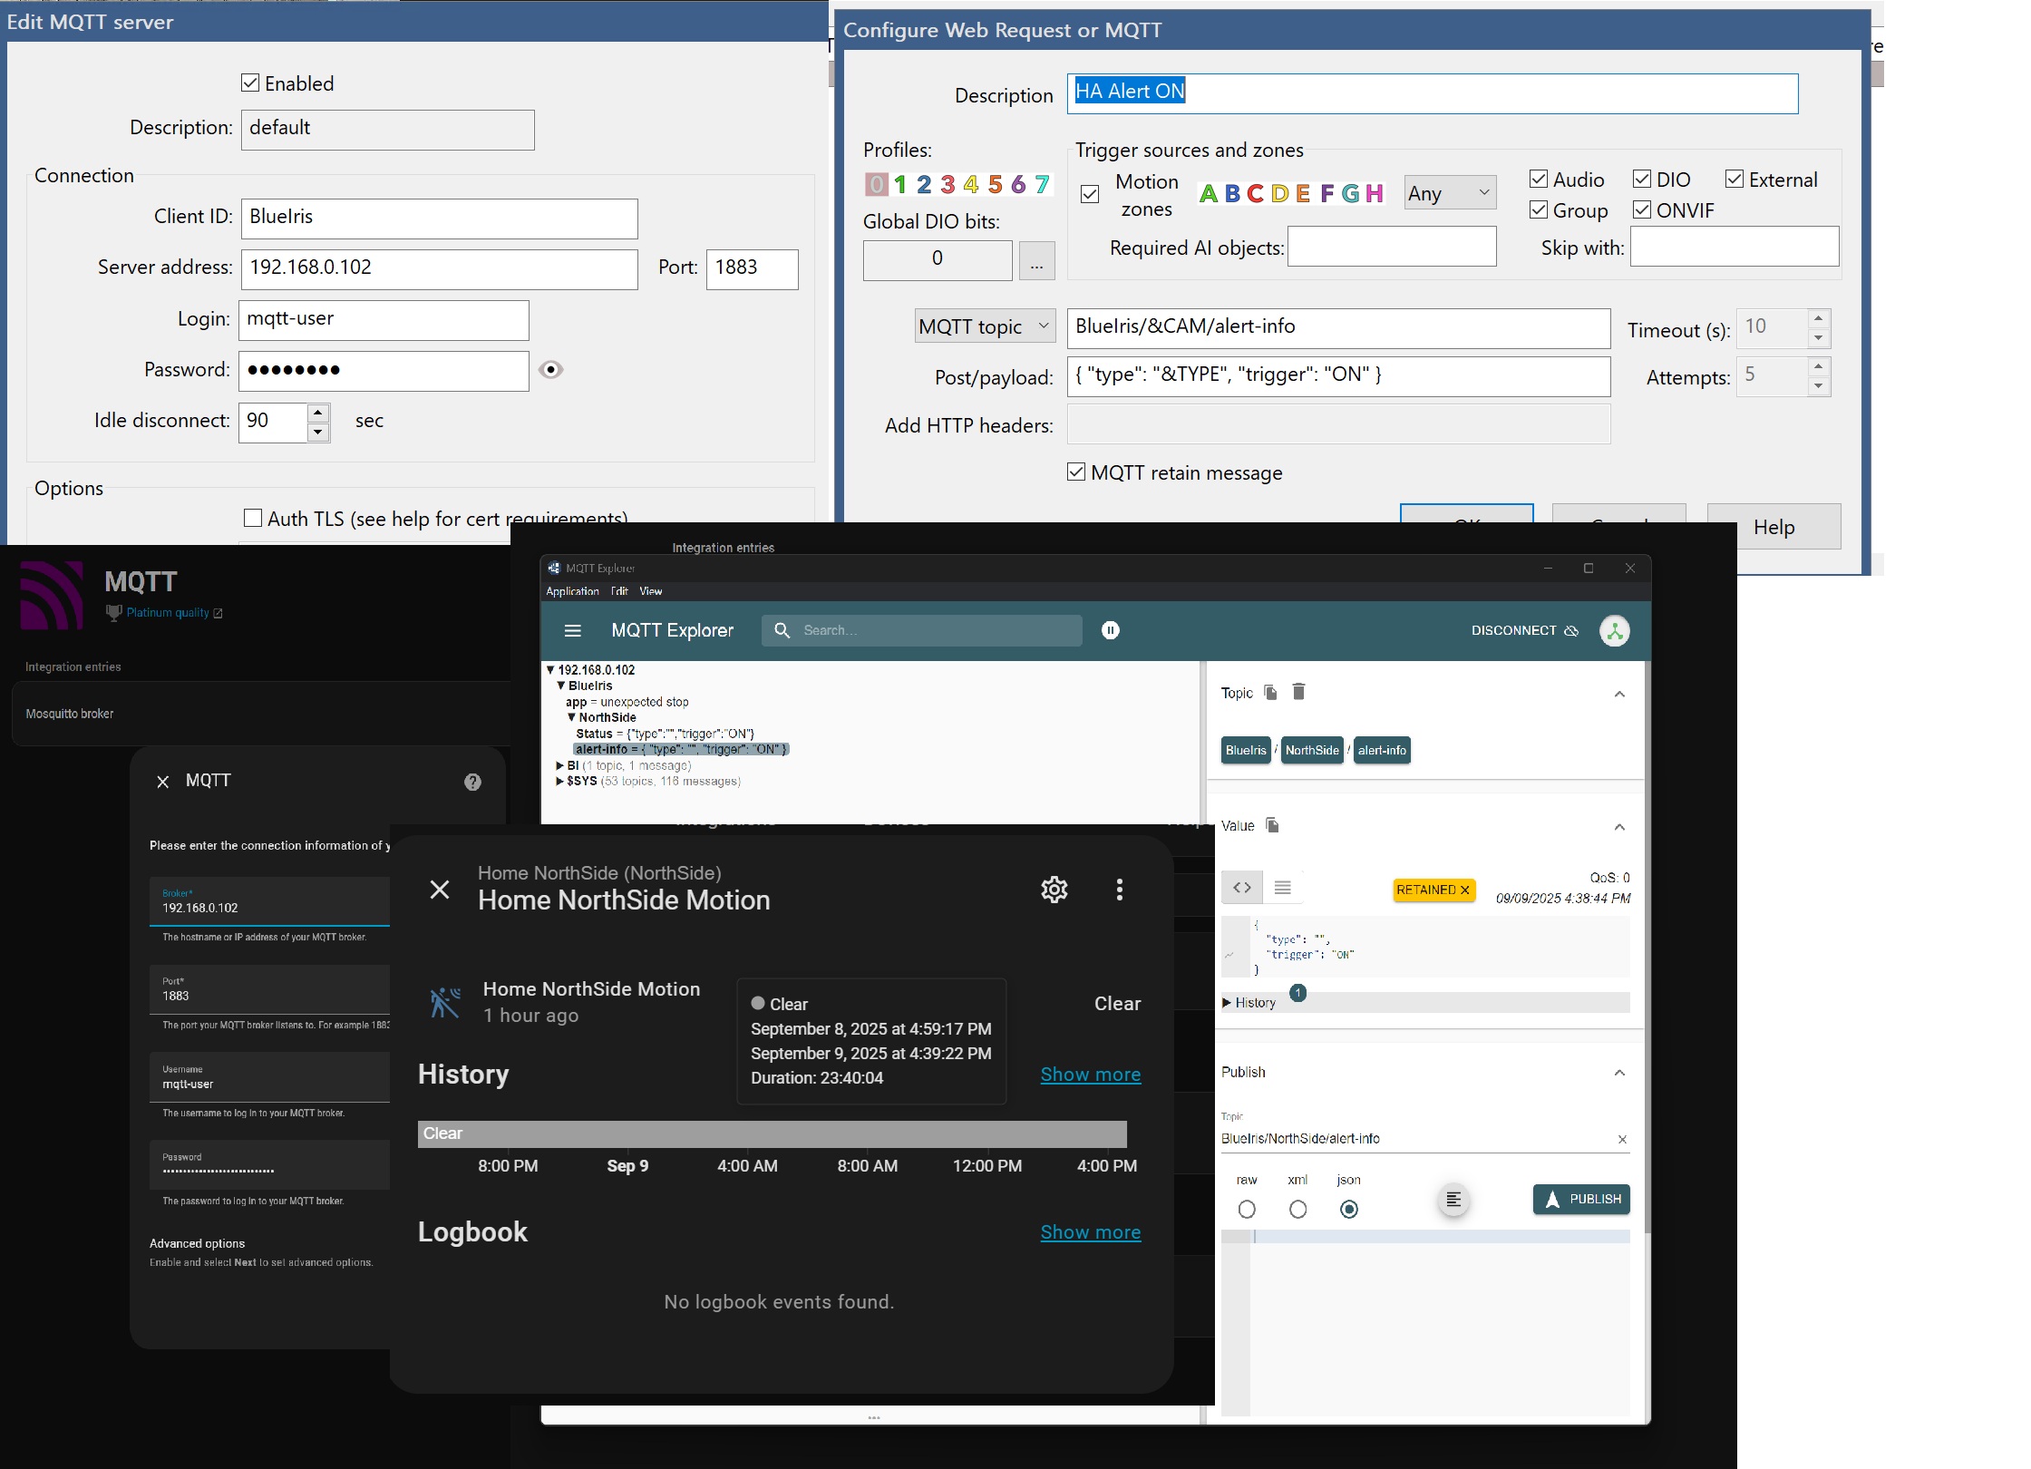Pause updates in MQTT Explorer
The height and width of the screenshot is (1469, 2031).
(x=1110, y=630)
